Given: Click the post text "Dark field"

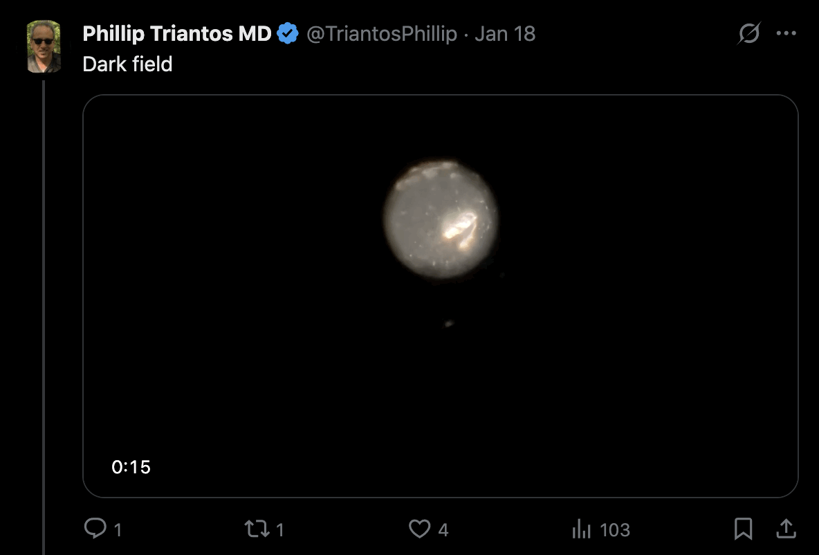Looking at the screenshot, I should pyautogui.click(x=127, y=64).
